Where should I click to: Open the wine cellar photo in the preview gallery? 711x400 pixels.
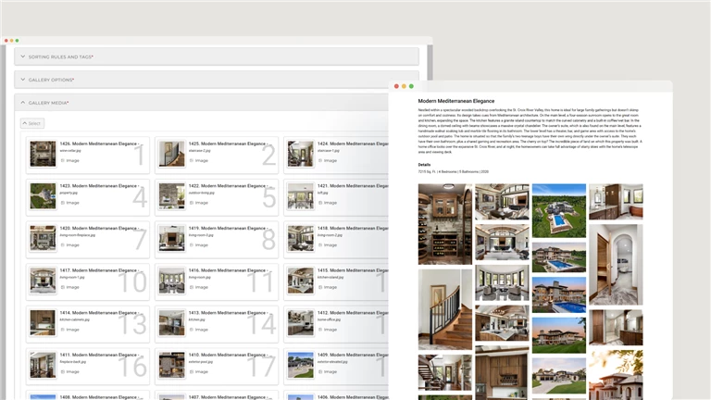(x=444, y=224)
